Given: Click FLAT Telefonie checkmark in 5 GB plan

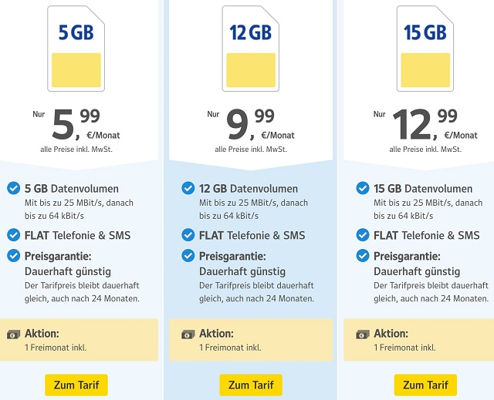Looking at the screenshot, I should [13, 235].
